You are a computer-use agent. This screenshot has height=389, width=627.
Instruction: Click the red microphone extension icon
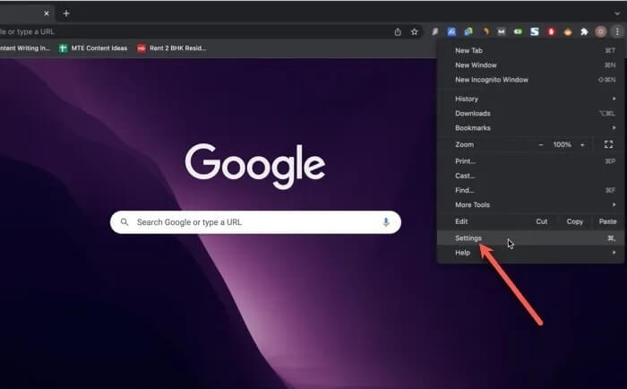click(551, 31)
